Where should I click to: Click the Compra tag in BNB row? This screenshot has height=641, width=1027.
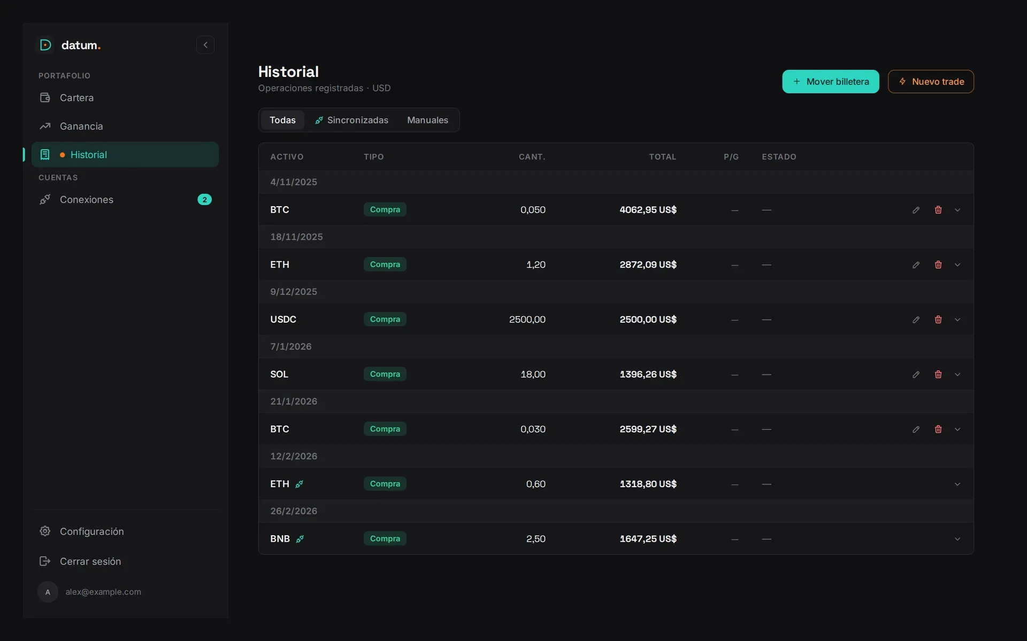(x=385, y=538)
